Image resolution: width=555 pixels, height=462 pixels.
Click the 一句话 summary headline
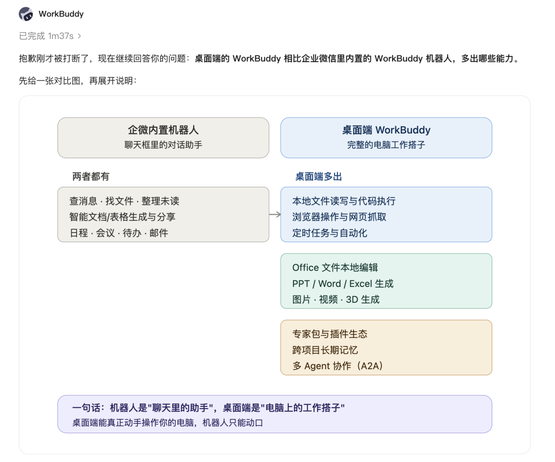click(209, 408)
